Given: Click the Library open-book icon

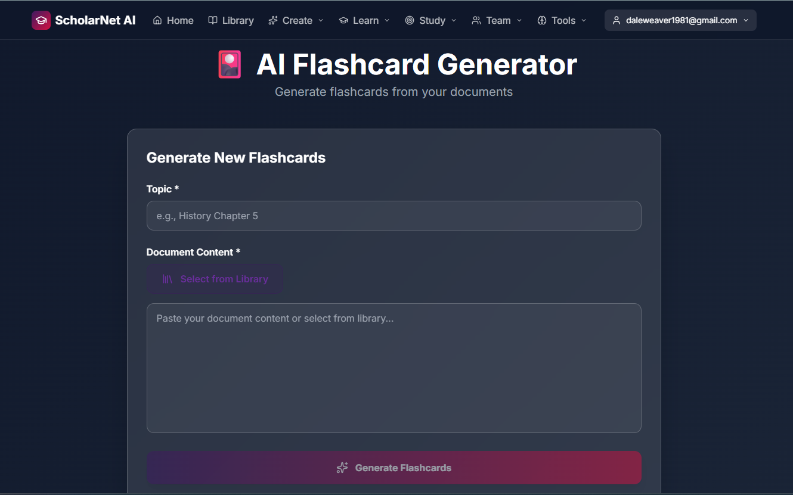Looking at the screenshot, I should point(213,20).
